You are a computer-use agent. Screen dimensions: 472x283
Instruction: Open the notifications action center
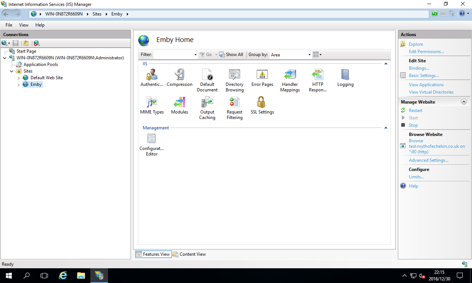tap(460, 276)
